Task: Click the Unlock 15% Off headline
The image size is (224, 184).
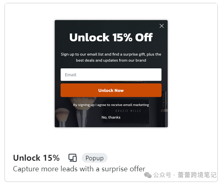Action: (111, 37)
